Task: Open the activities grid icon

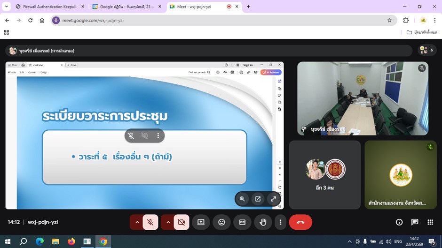Action: (x=430, y=222)
